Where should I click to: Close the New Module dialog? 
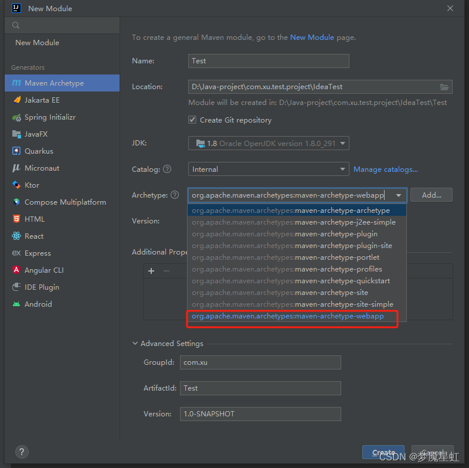450,8
